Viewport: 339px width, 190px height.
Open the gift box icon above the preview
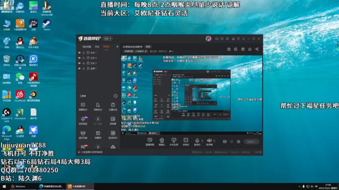coord(229,49)
